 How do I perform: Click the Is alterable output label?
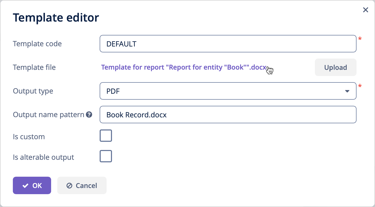coord(43,157)
